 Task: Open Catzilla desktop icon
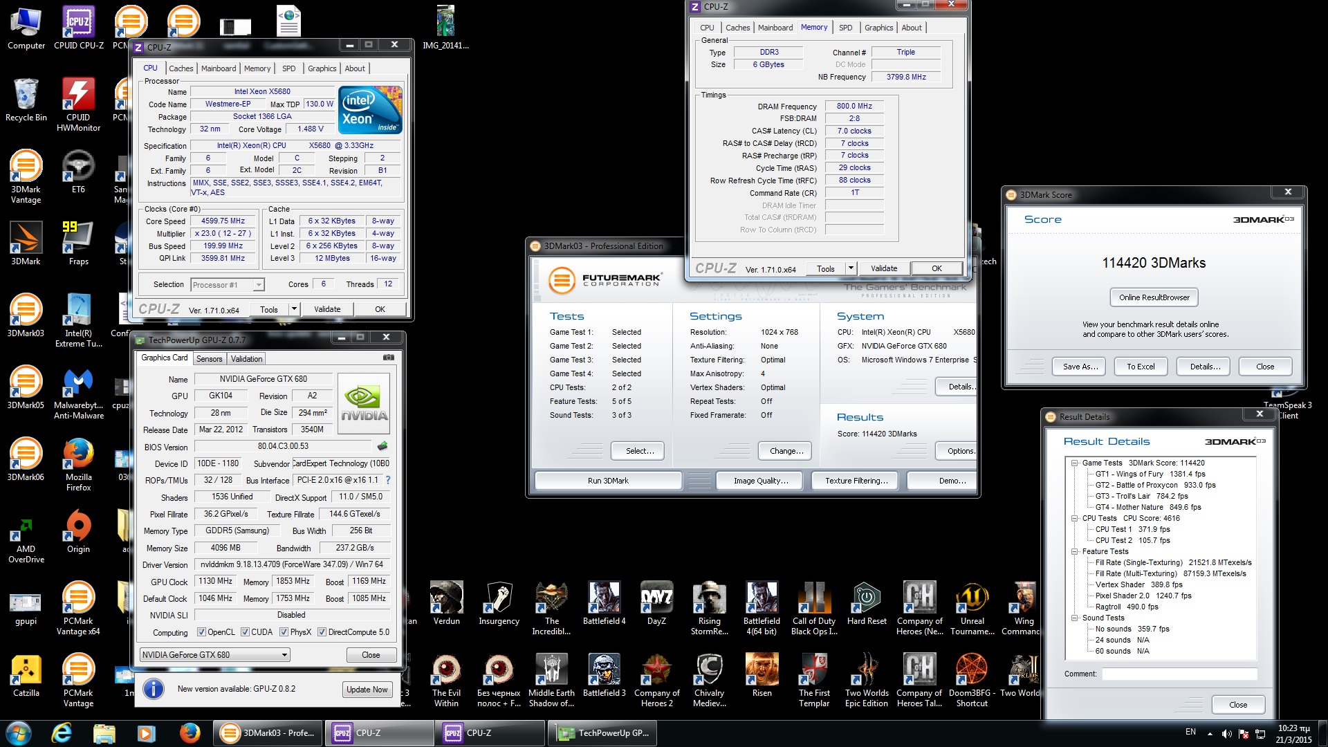(x=26, y=676)
